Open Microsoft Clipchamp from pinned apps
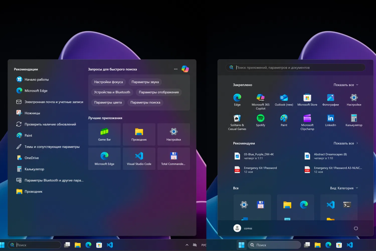The width and height of the screenshot is (376, 251). [307, 122]
